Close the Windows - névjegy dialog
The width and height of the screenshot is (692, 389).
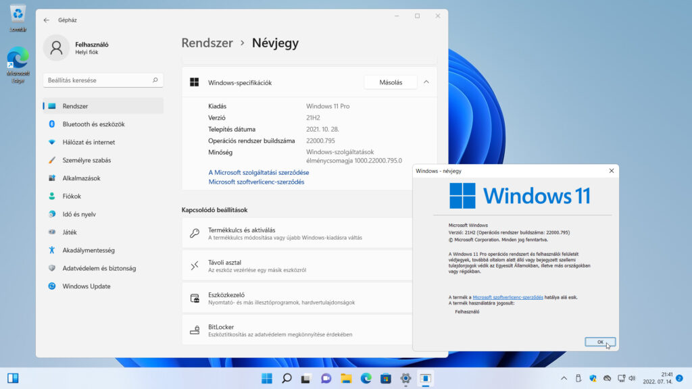click(611, 171)
